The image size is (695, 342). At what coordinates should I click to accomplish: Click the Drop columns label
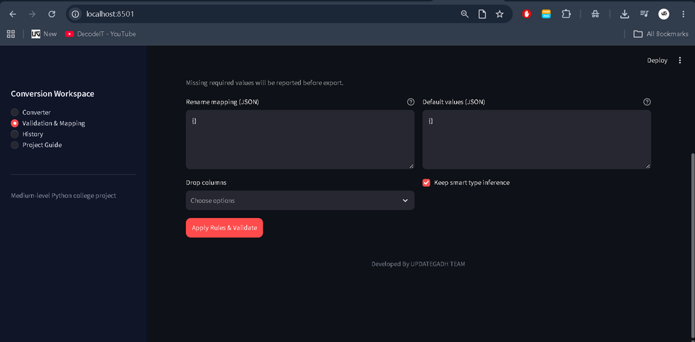206,183
